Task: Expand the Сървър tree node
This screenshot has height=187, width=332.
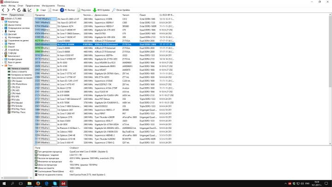Action: point(3,31)
